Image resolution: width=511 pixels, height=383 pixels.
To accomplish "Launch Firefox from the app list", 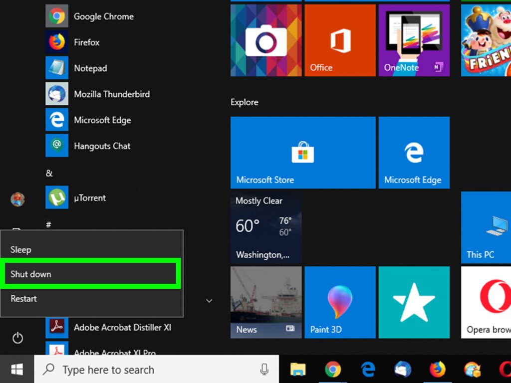I will coord(86,42).
